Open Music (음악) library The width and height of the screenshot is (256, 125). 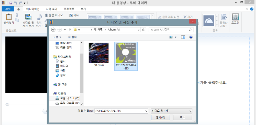pos(61,75)
